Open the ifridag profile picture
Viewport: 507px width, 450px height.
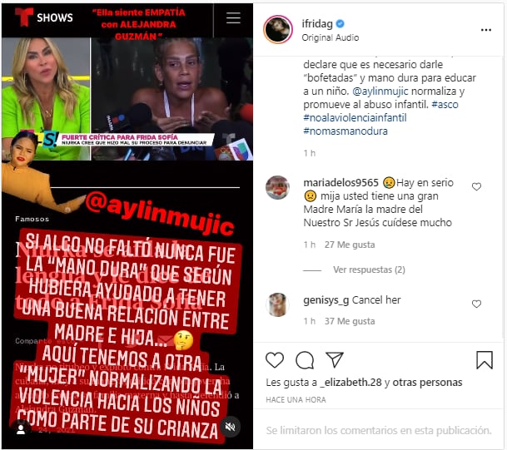click(278, 29)
